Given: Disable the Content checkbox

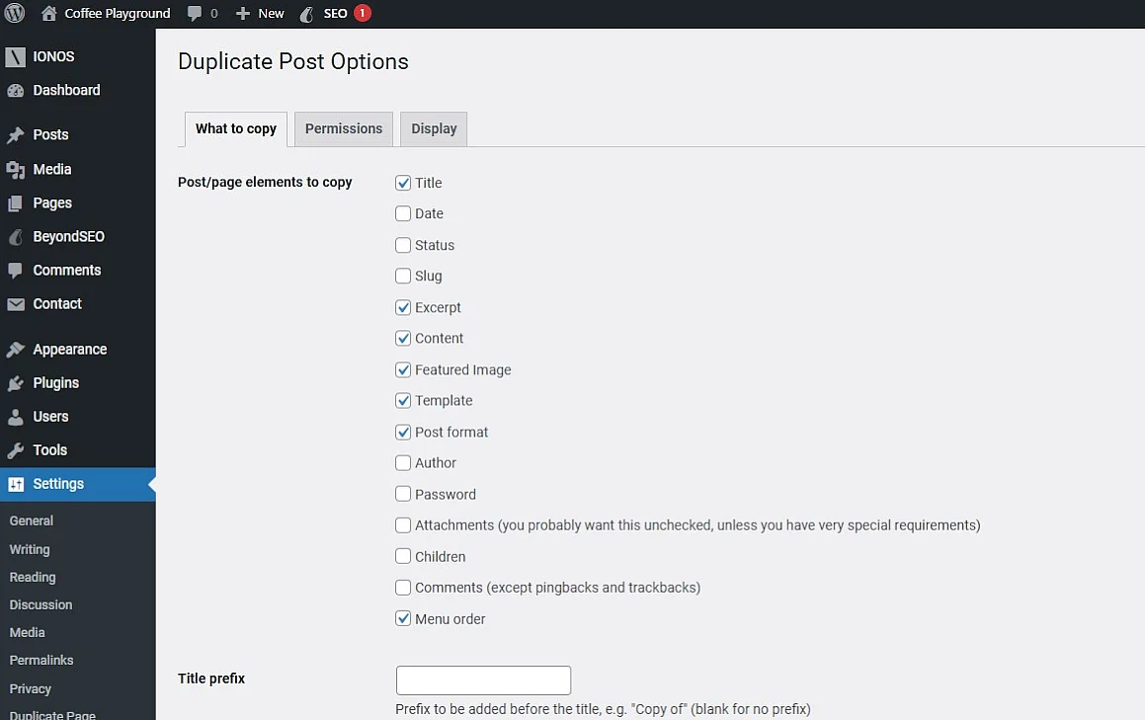Looking at the screenshot, I should (x=403, y=338).
